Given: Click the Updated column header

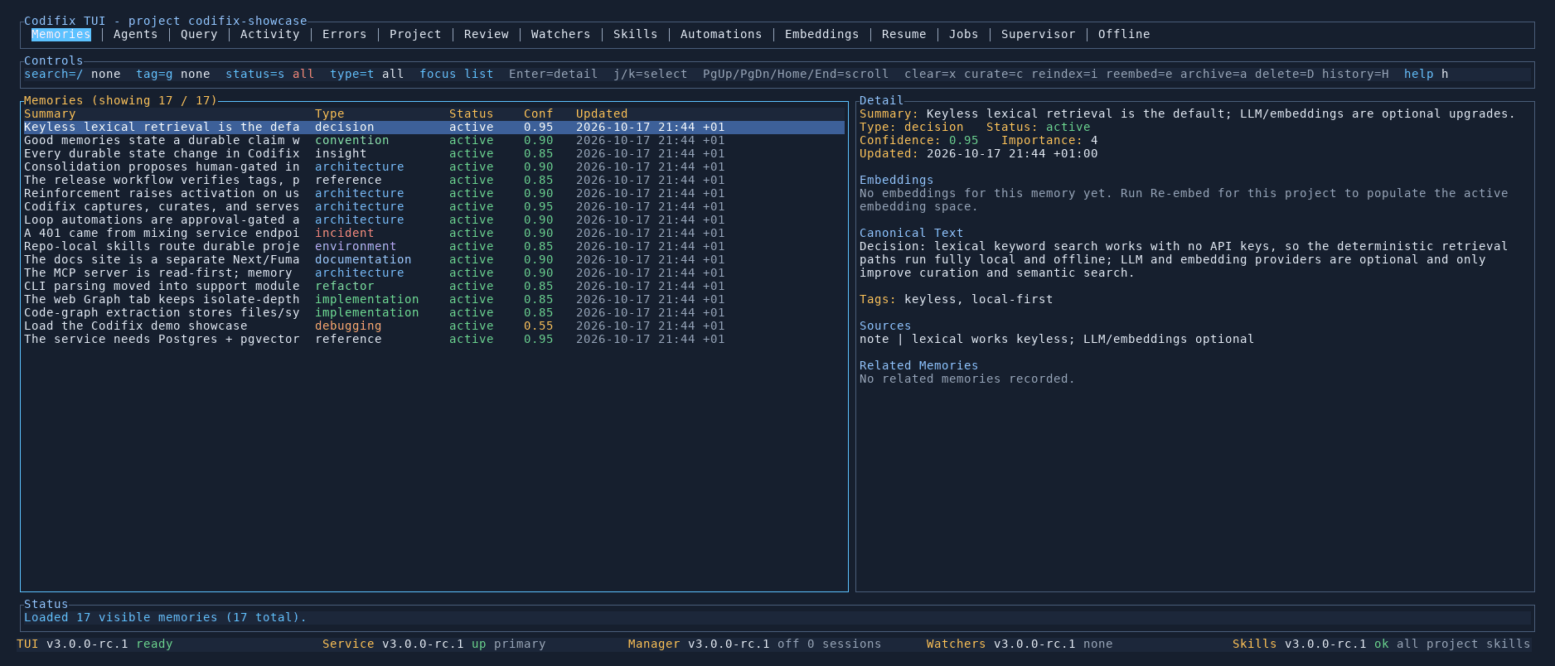Looking at the screenshot, I should point(602,114).
